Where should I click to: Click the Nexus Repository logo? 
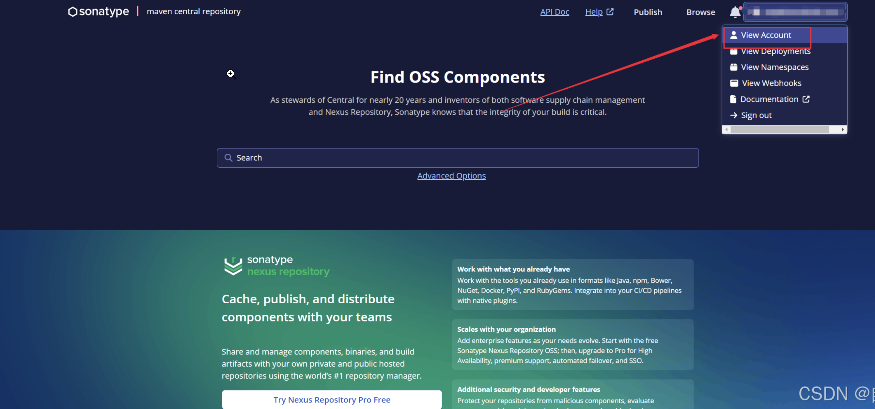pyautogui.click(x=277, y=266)
